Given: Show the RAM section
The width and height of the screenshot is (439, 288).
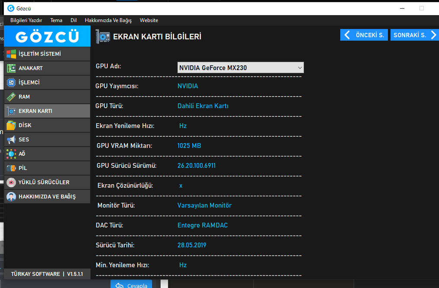Looking at the screenshot, I should point(47,97).
